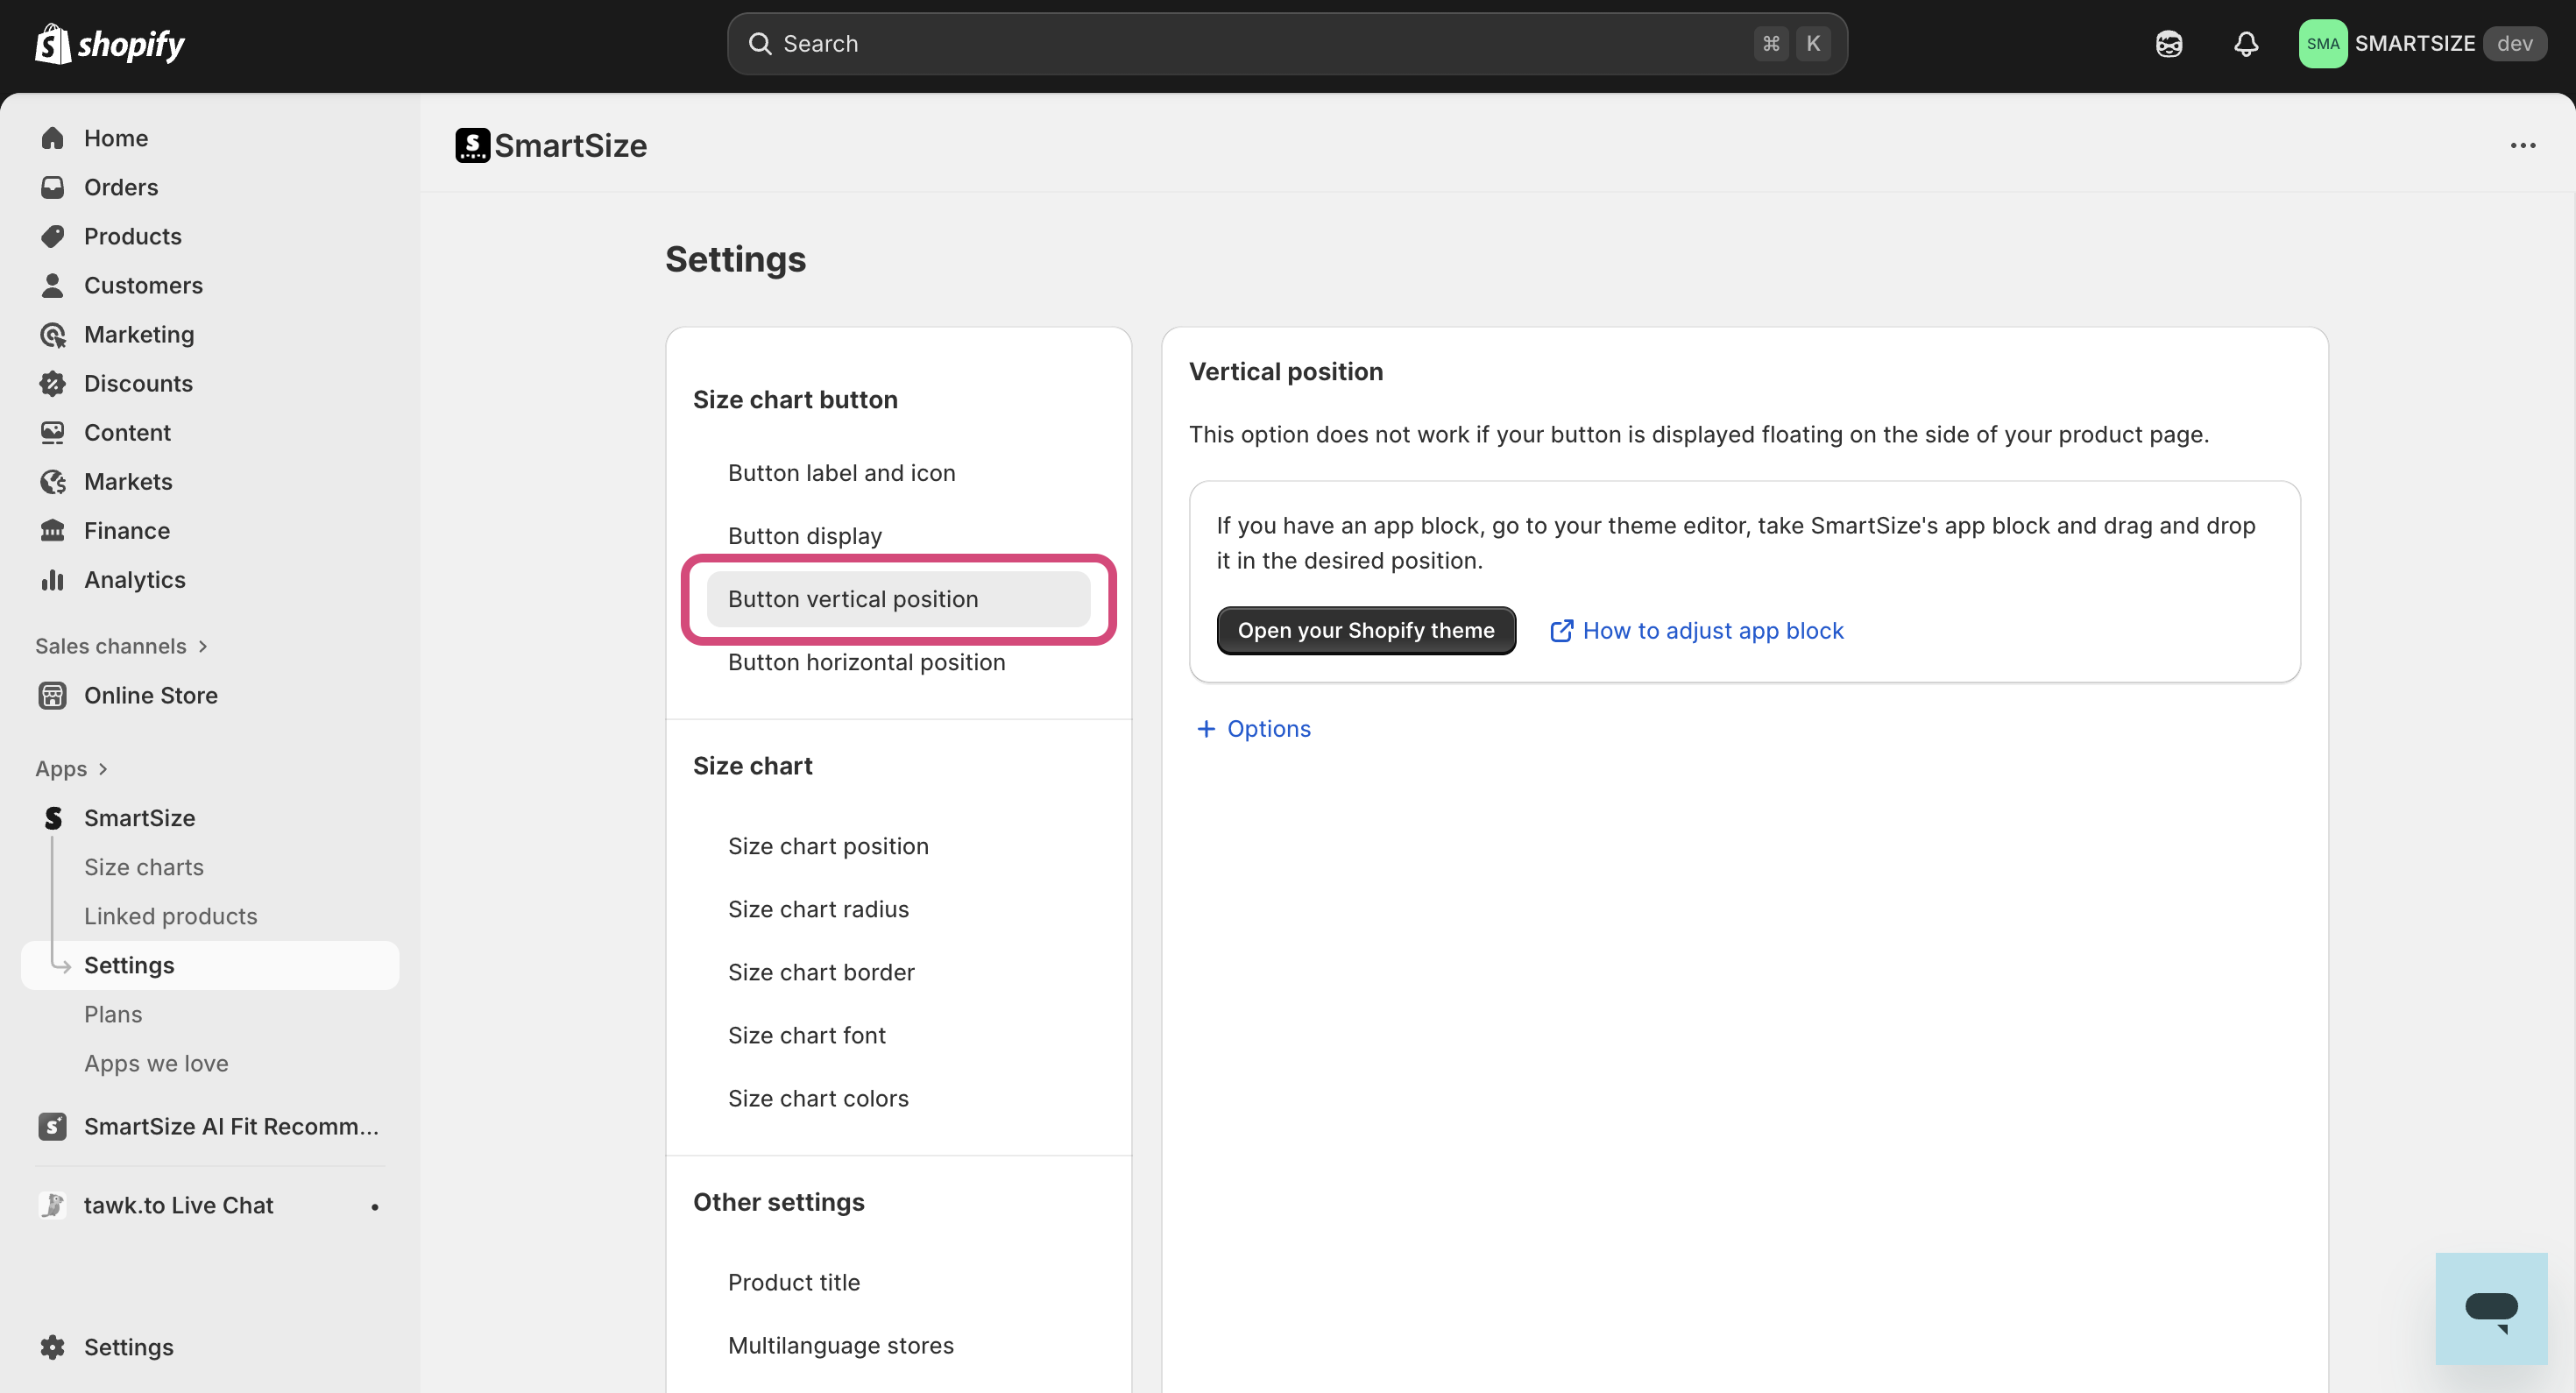Open the tawk.to chat widget bubble
Image resolution: width=2576 pixels, height=1393 pixels.
tap(2490, 1308)
